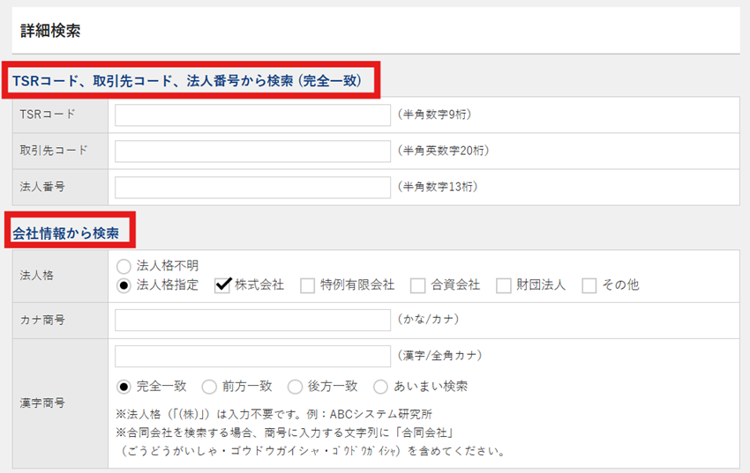This screenshot has width=750, height=473.
Task: Click the 詳細検索 page heading
Action: tap(50, 31)
